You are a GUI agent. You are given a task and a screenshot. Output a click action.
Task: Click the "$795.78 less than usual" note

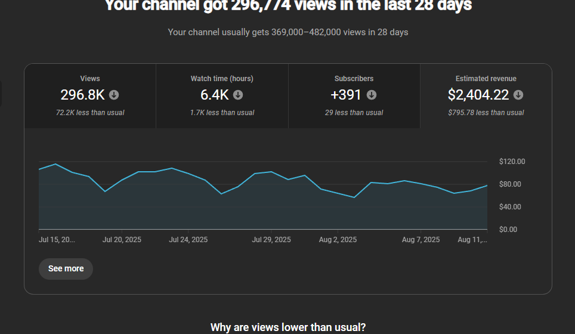[486, 113]
